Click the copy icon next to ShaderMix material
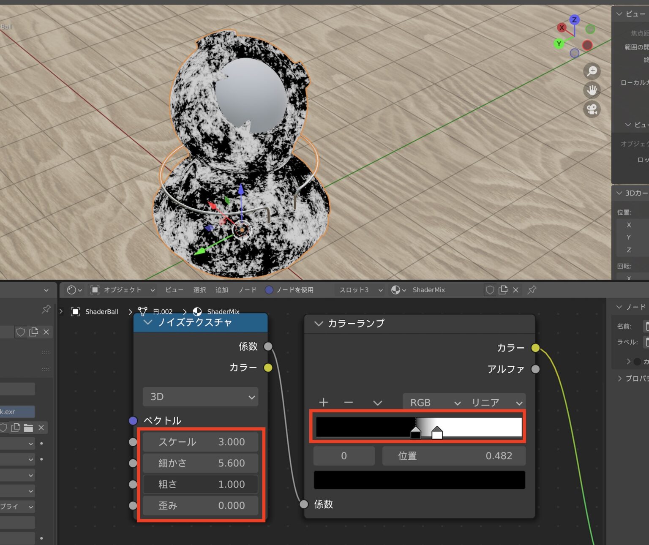The width and height of the screenshot is (649, 545). [x=503, y=290]
